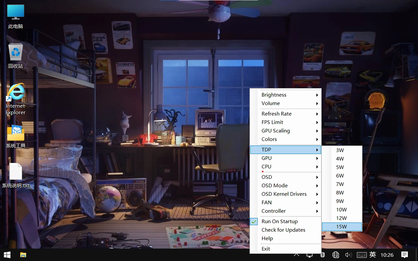Viewport: 418px width, 261px height.
Task: Choose Check for Updates
Action: [285, 230]
